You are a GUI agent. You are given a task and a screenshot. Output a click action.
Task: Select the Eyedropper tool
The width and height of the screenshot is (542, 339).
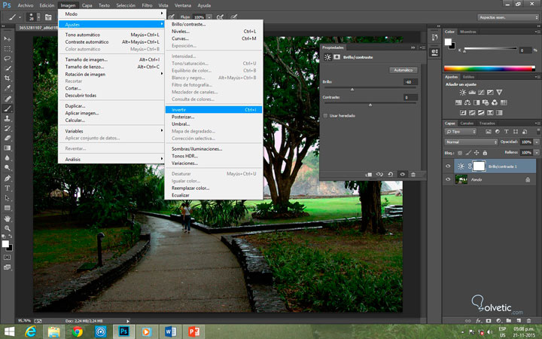tap(8, 88)
